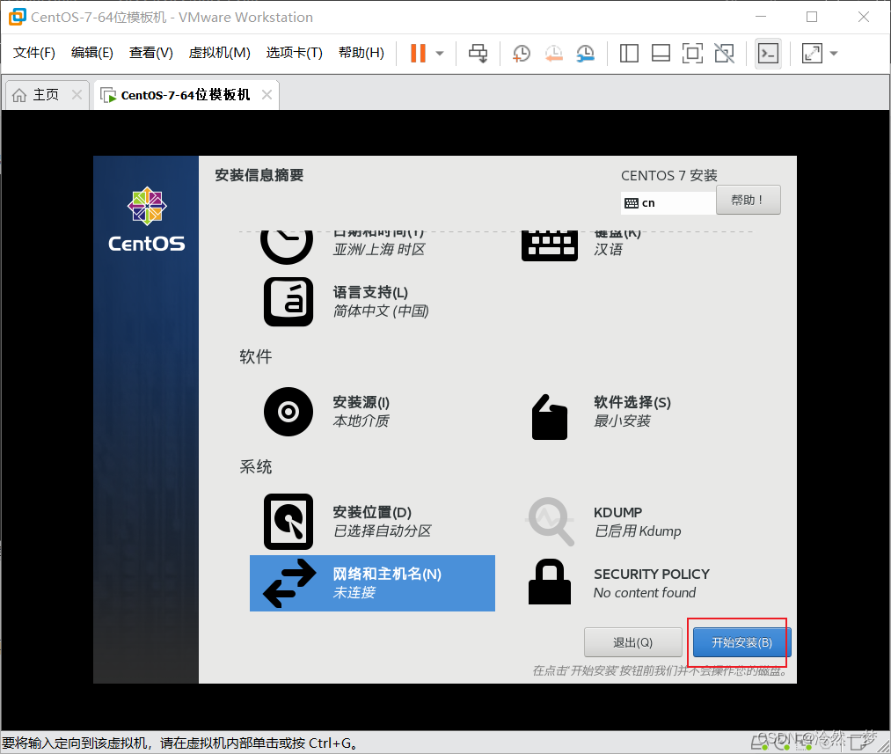
Task: Click the CentOS logo in sidebar
Action: point(147,220)
